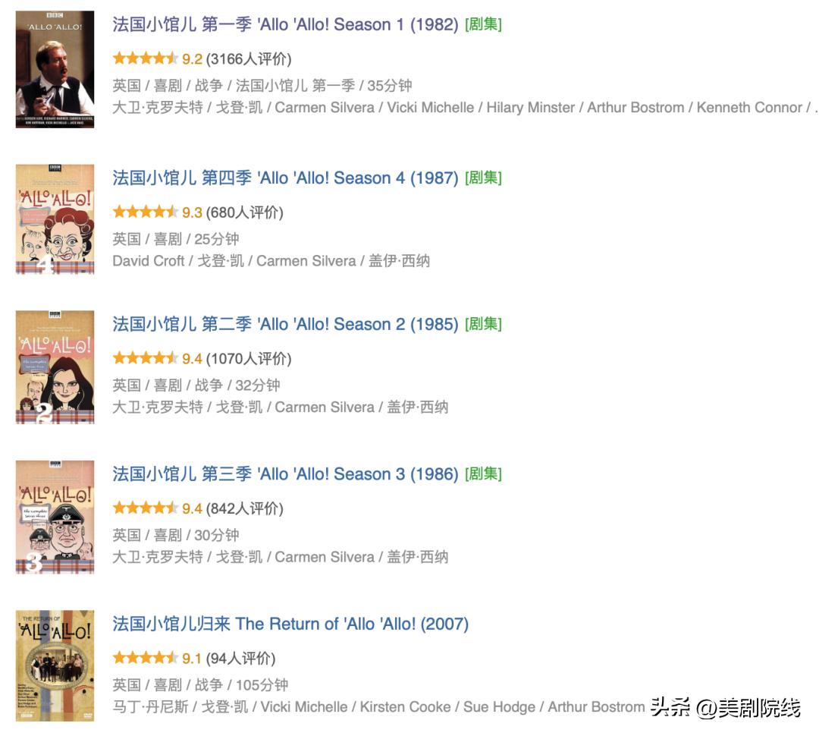
Task: Click the 头条 @美剧院线 watermark
Action: (x=726, y=708)
